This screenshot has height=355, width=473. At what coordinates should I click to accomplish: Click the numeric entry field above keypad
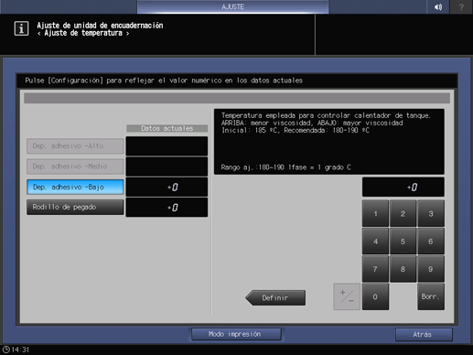pyautogui.click(x=403, y=187)
